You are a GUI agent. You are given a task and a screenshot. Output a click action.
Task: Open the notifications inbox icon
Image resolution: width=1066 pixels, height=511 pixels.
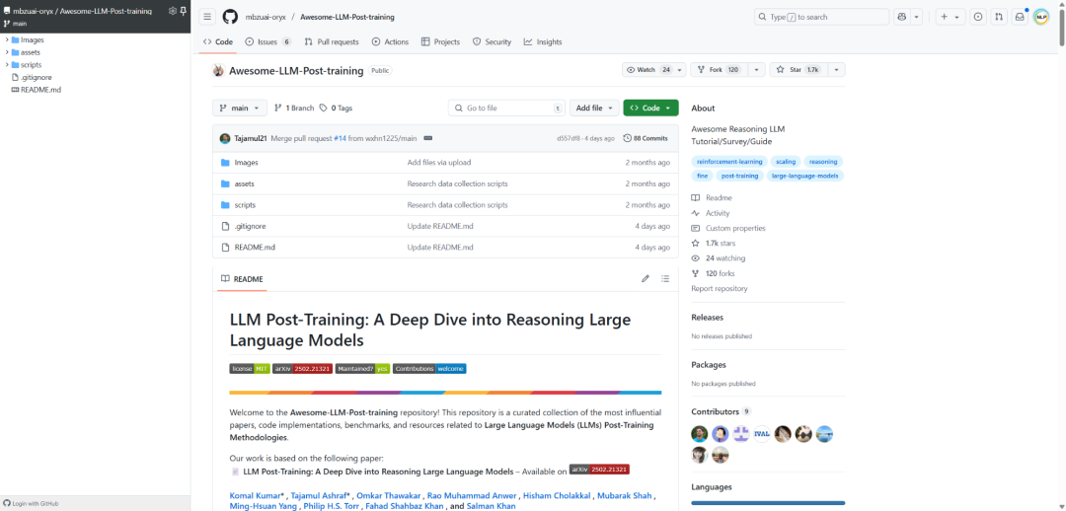point(1019,17)
